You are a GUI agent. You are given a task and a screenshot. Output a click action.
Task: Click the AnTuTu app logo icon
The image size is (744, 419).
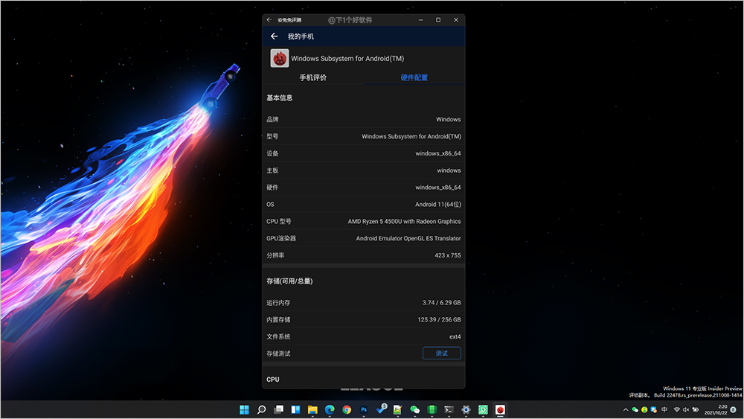(280, 58)
